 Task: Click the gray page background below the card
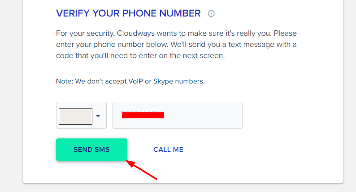[179, 188]
